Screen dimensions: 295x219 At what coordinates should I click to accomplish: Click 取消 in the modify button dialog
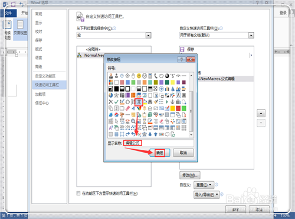(x=183, y=153)
